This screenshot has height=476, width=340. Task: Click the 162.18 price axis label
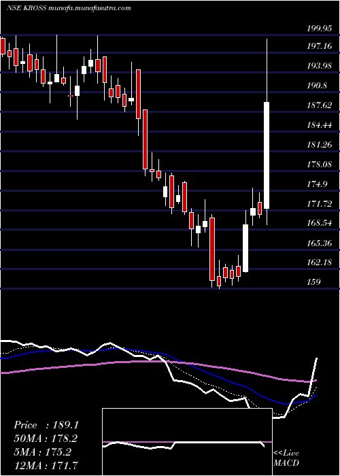319,262
